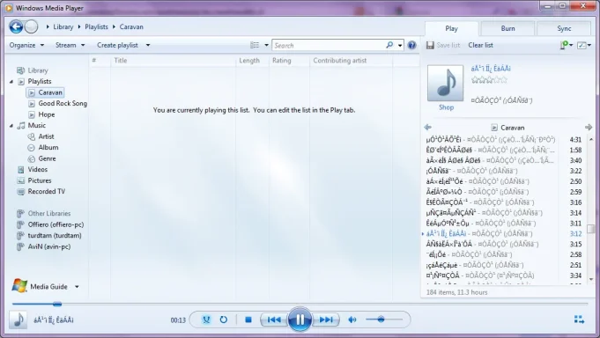
Task: Open Create playlist dropdown arrow
Action: click(x=148, y=45)
